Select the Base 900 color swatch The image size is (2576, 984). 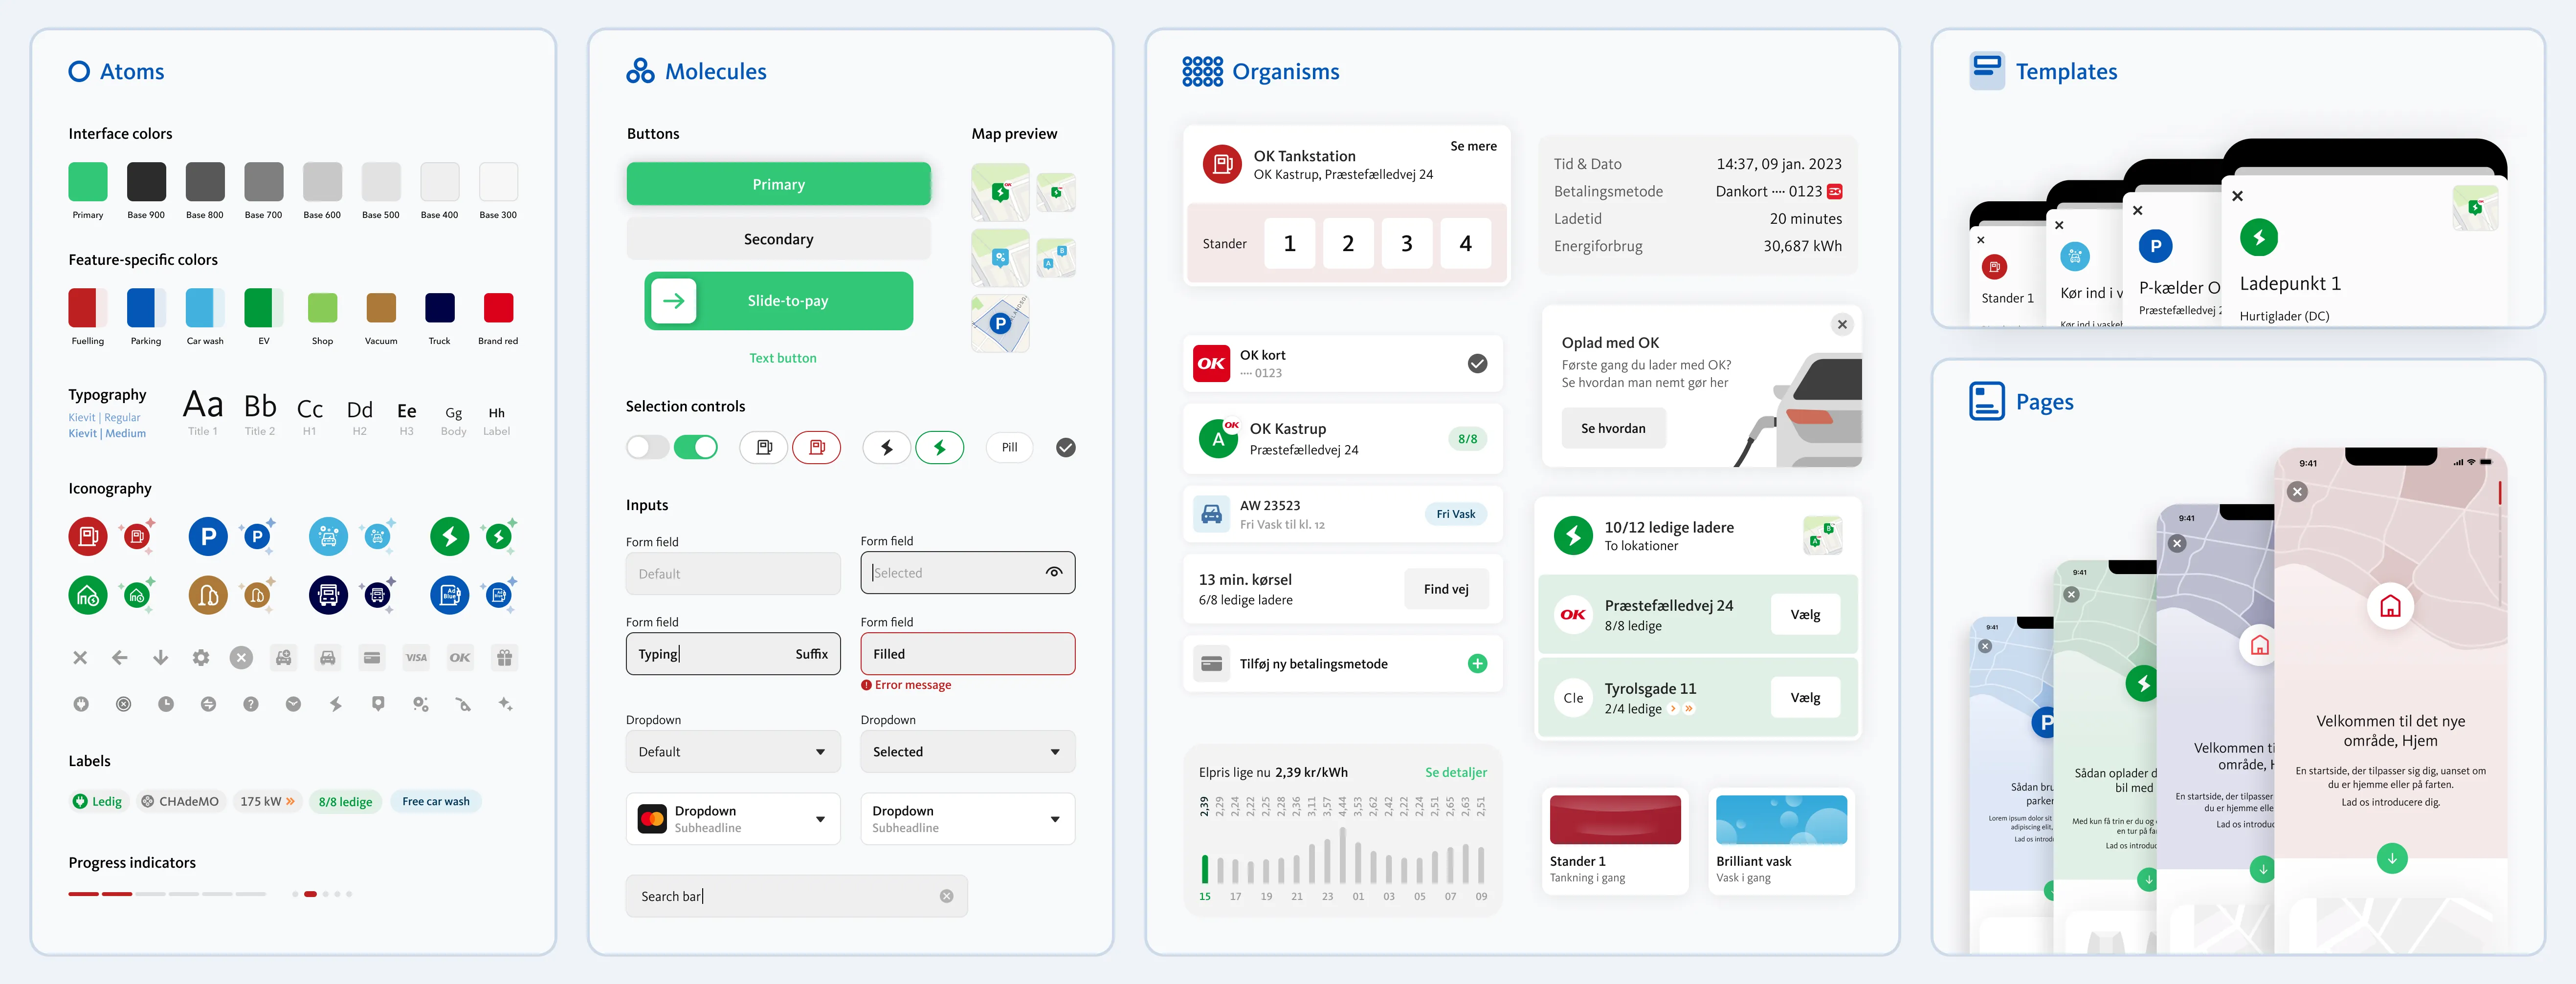click(147, 182)
